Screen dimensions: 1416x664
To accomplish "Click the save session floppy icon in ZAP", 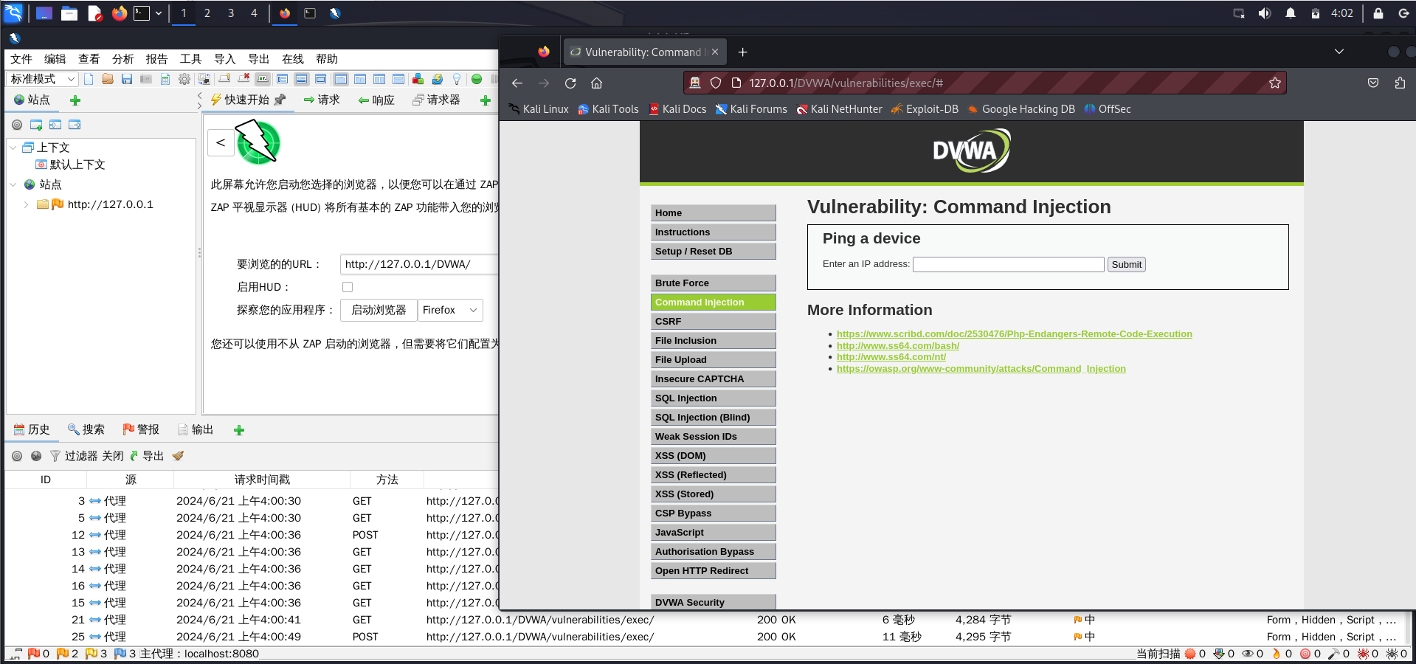I will [x=127, y=79].
